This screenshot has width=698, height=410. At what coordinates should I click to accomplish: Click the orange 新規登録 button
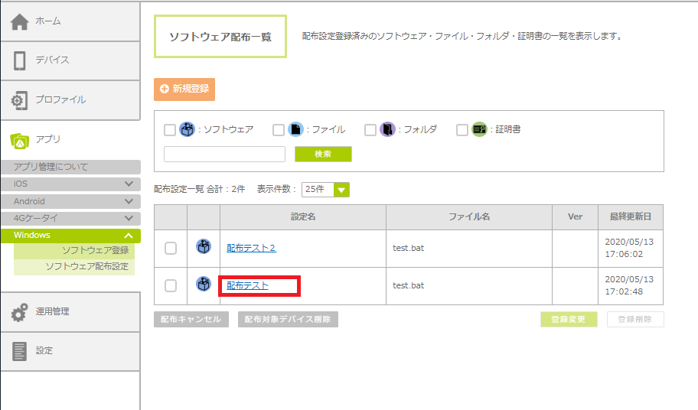[x=184, y=89]
